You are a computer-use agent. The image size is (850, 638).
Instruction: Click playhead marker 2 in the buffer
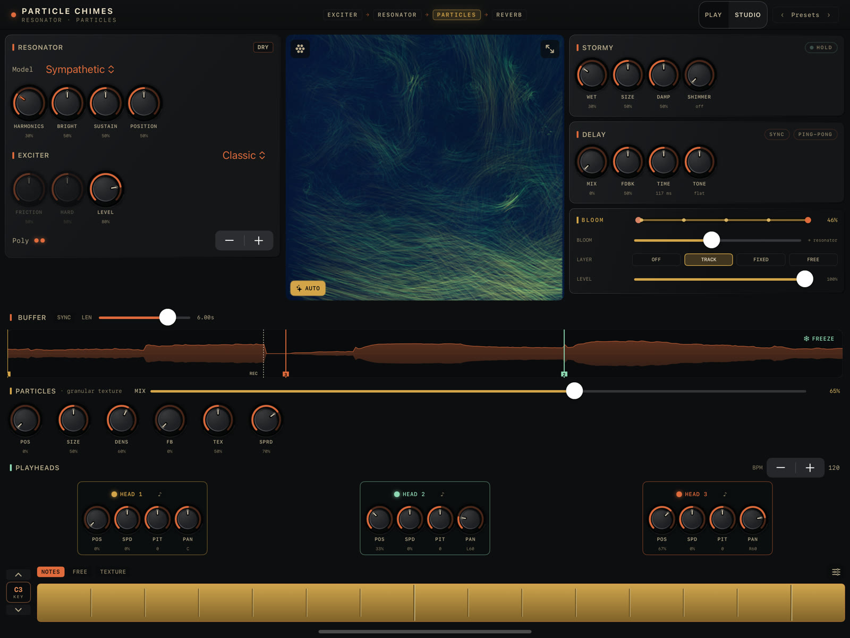pos(564,374)
